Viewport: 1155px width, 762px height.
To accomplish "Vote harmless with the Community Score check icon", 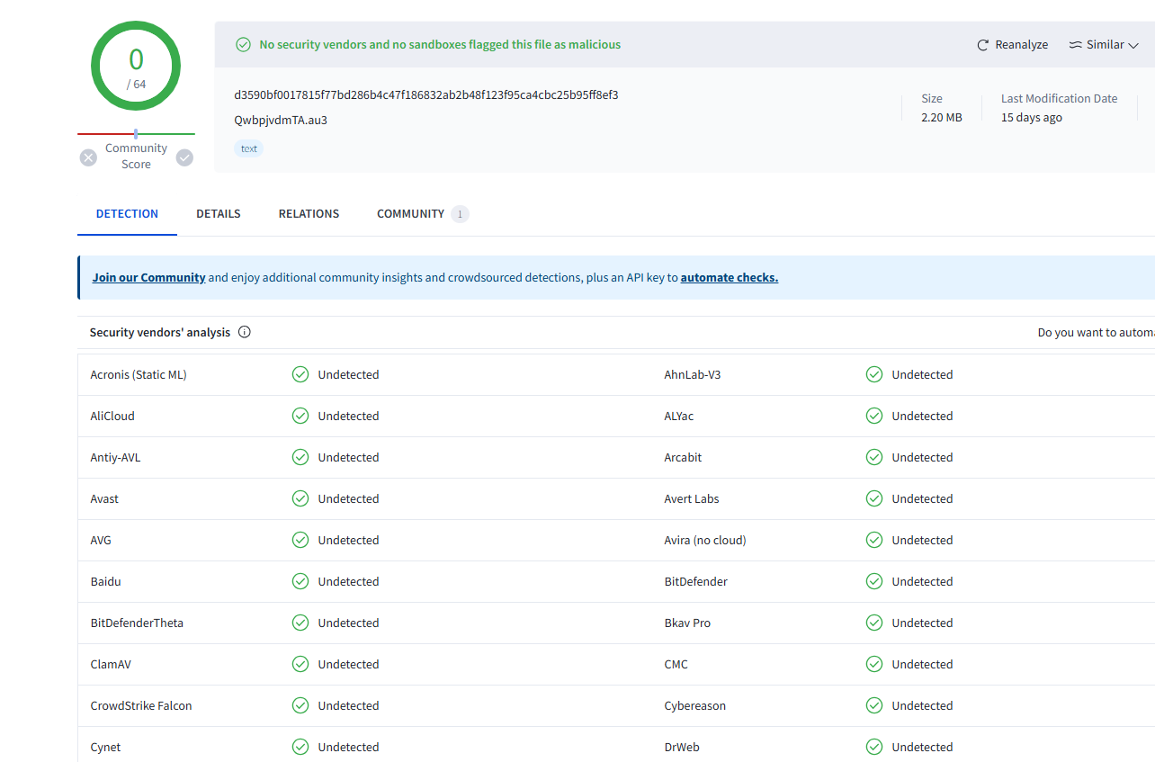I will click(184, 157).
